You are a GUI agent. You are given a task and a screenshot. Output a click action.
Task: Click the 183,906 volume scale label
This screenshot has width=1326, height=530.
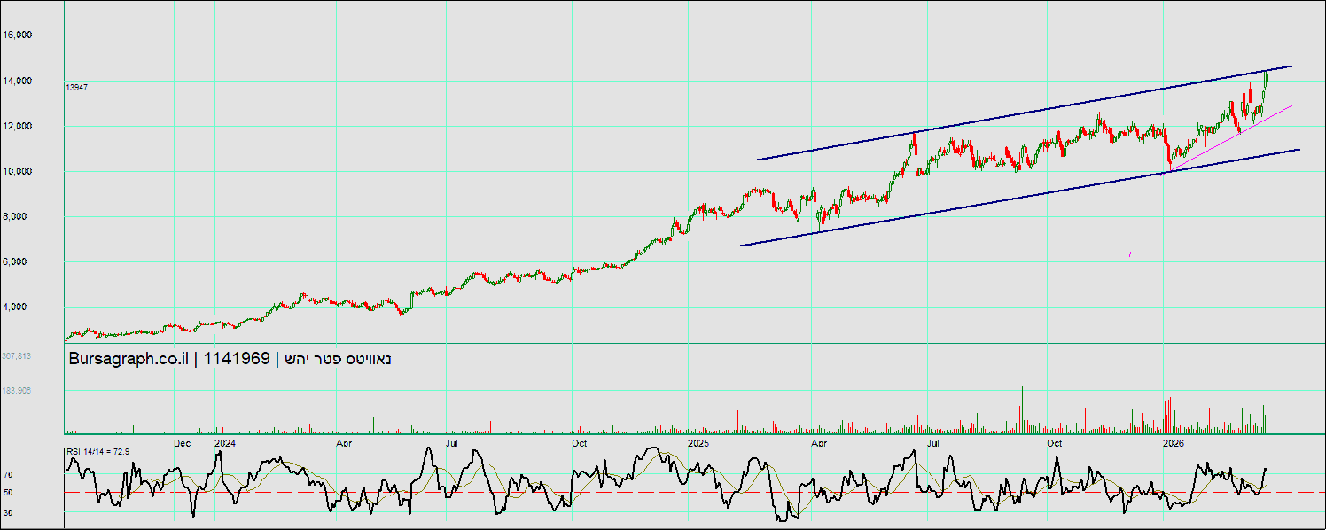click(16, 391)
